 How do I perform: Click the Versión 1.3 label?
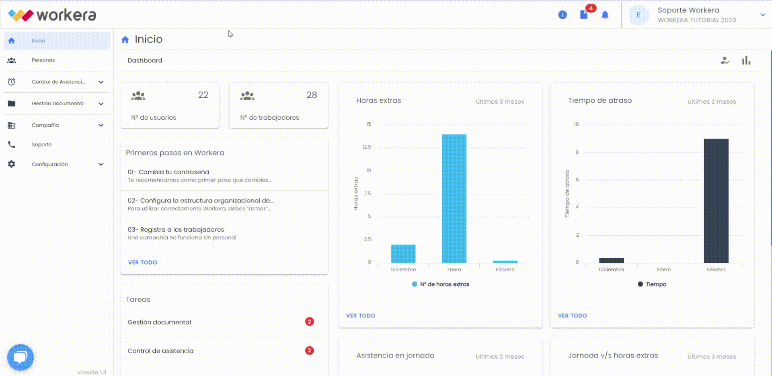click(92, 372)
